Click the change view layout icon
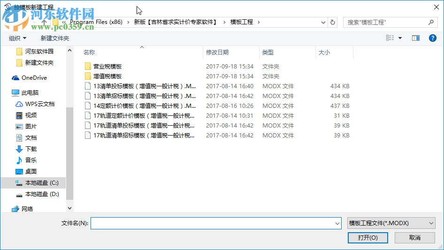444x250 pixels. point(390,38)
